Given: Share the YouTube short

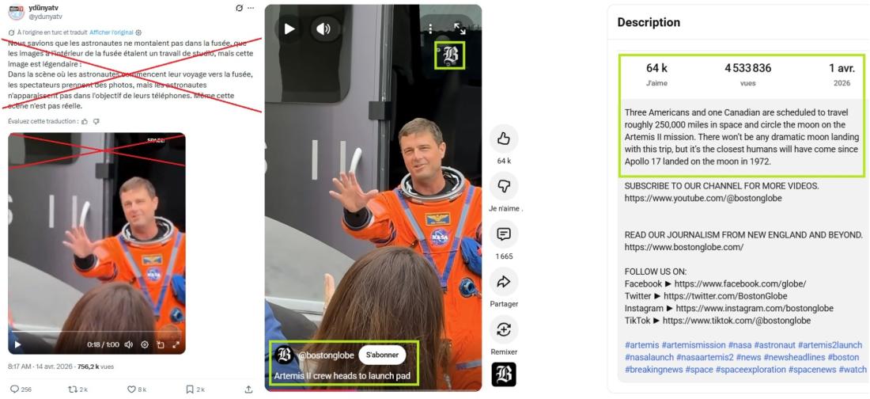Looking at the screenshot, I should tap(503, 282).
